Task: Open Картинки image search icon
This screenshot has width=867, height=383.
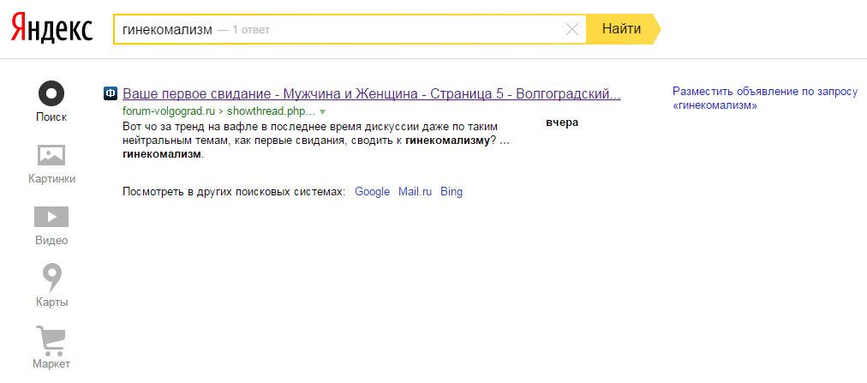Action: tap(51, 155)
